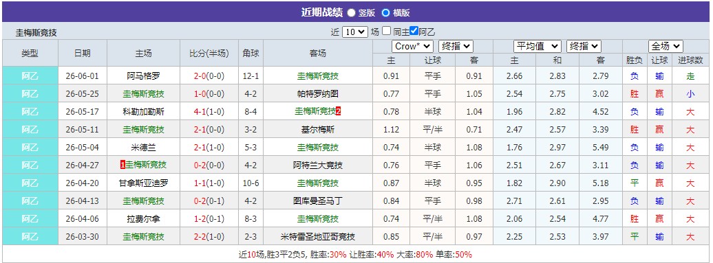
Task: Open home team 阿马格罗
Action: [x=143, y=76]
